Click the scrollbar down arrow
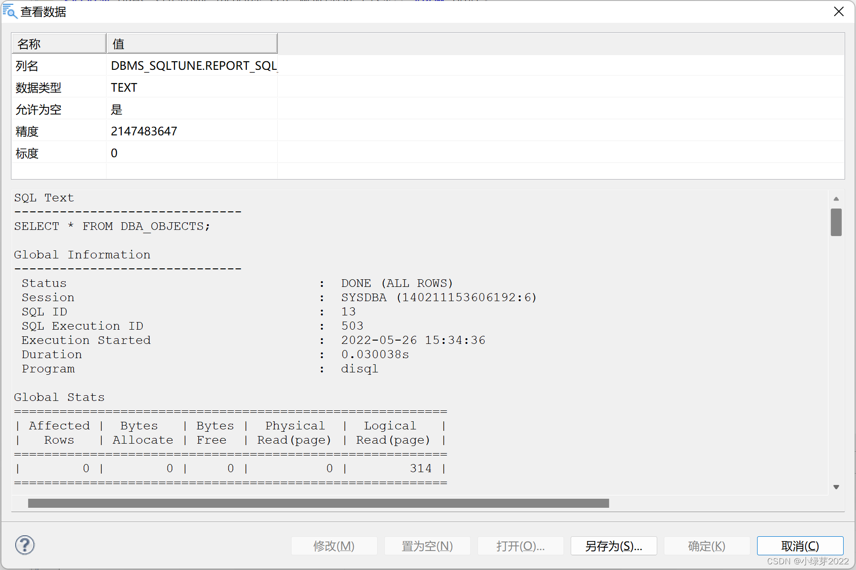The height and width of the screenshot is (570, 856). click(x=836, y=486)
